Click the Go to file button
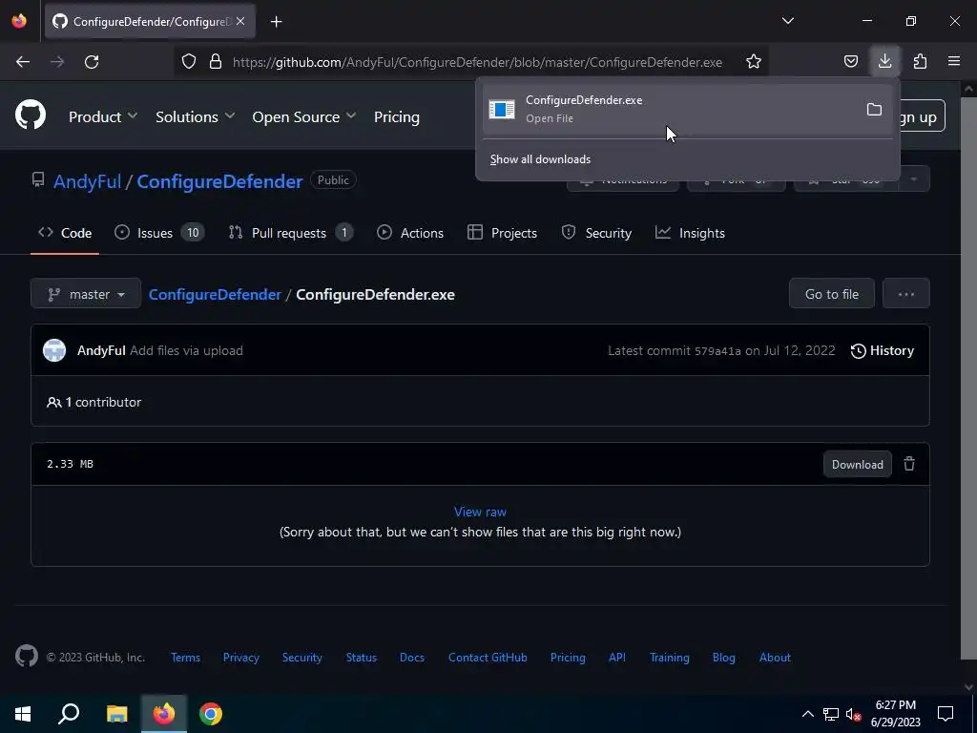Viewport: 977px width, 733px height. point(831,294)
